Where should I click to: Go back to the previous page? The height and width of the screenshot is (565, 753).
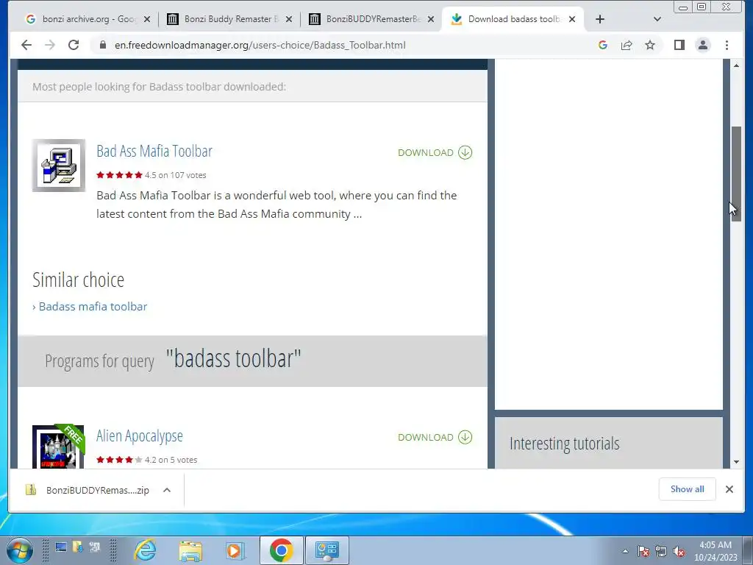click(x=26, y=45)
